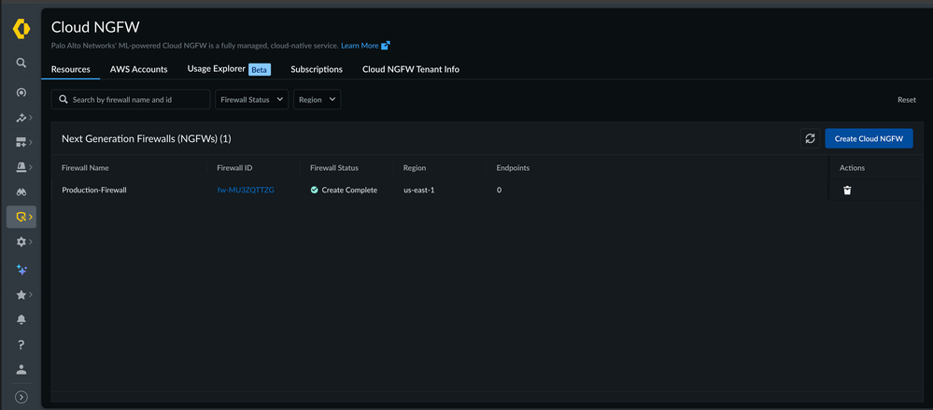The image size is (933, 410).
Task: Click the Firewall Status column header
Action: click(x=334, y=168)
